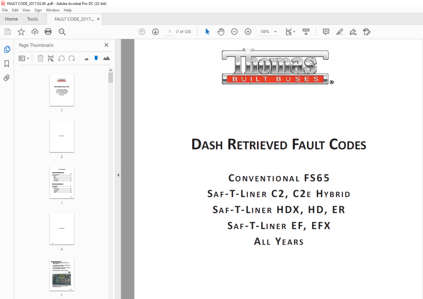The image size is (423, 299).
Task: Select the Highlight text pen tool
Action: coord(340,32)
